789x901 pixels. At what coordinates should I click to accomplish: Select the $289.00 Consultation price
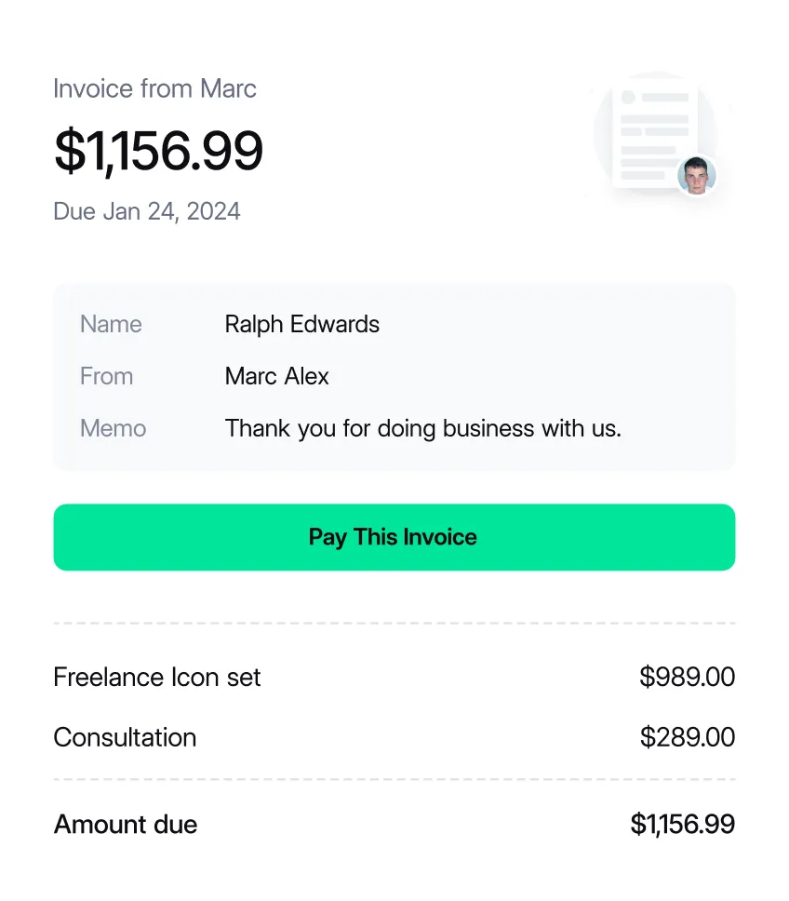[x=688, y=737]
